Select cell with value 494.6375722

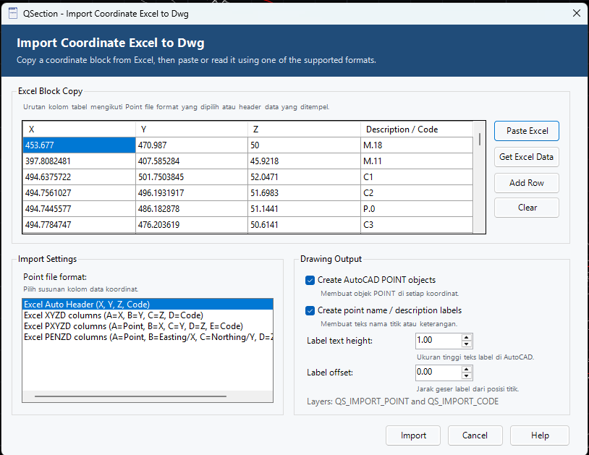(x=79, y=177)
